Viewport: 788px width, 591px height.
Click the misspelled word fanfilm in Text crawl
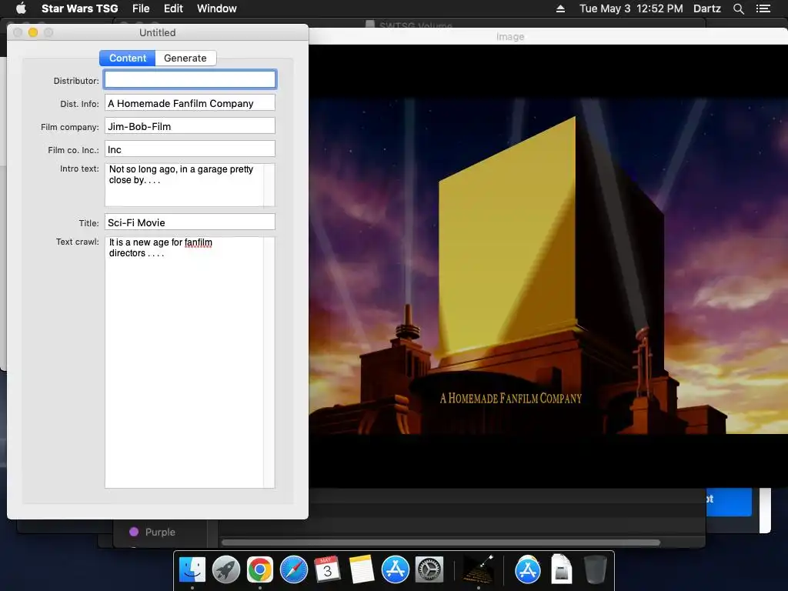[x=198, y=242]
